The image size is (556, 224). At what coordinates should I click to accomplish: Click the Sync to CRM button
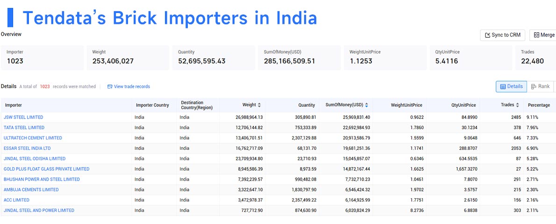pos(502,35)
